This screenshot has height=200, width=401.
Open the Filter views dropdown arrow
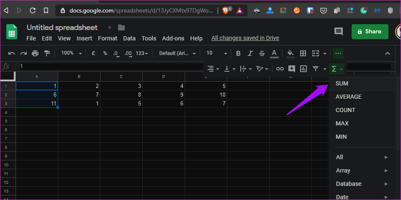pos(325,69)
